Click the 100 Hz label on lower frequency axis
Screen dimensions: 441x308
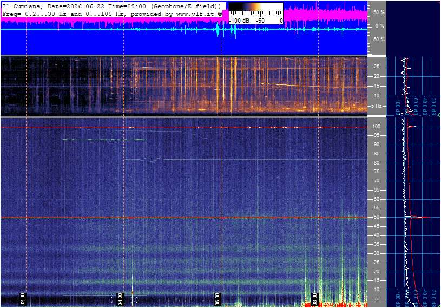coord(376,127)
